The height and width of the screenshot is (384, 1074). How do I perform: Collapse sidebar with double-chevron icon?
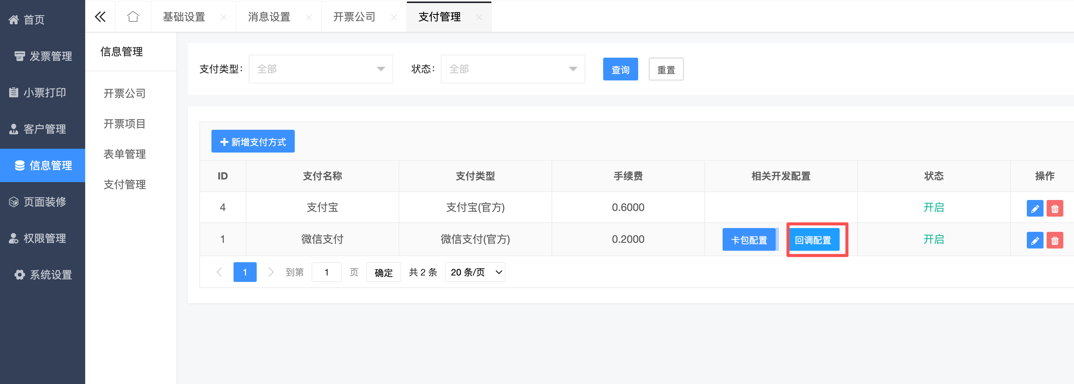(x=100, y=17)
